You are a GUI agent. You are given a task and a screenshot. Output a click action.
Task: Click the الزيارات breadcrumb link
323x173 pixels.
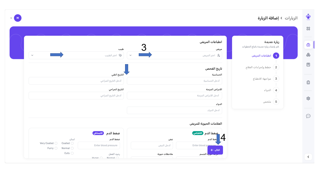(291, 18)
